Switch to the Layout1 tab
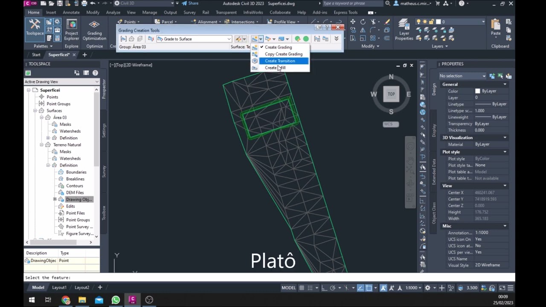The width and height of the screenshot is (546, 307). (59, 287)
